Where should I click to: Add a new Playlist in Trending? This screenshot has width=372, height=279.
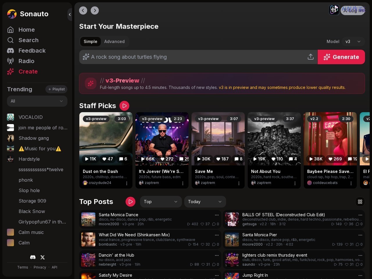coord(56,89)
